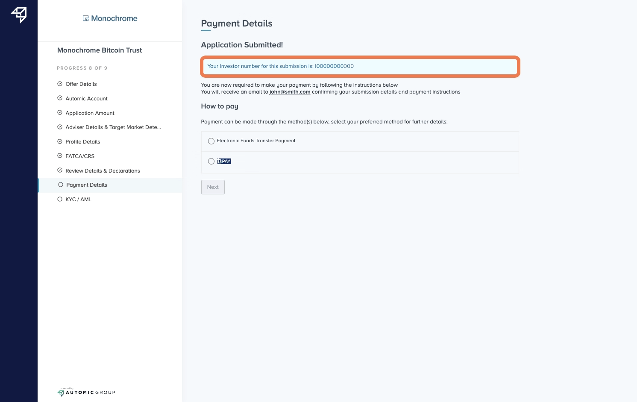The image size is (637, 402).
Task: Click the Offer Details checkmark icon
Action: (60, 84)
